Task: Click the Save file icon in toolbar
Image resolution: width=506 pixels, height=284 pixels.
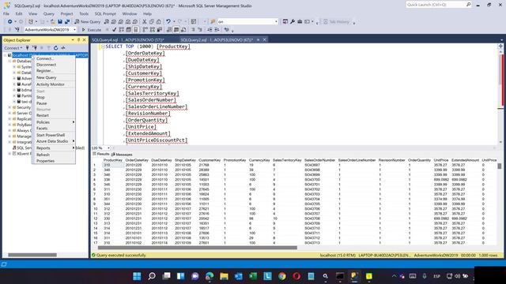Action: point(60,21)
